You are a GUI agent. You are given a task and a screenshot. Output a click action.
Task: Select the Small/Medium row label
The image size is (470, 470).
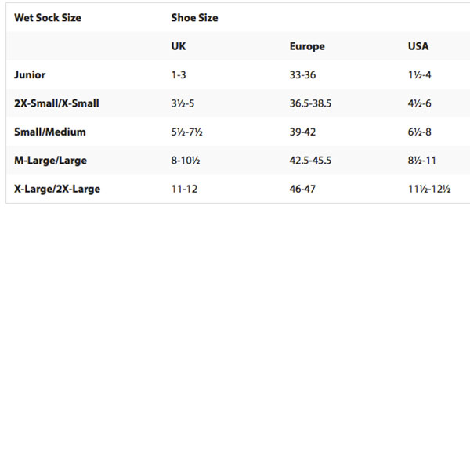pyautogui.click(x=50, y=132)
